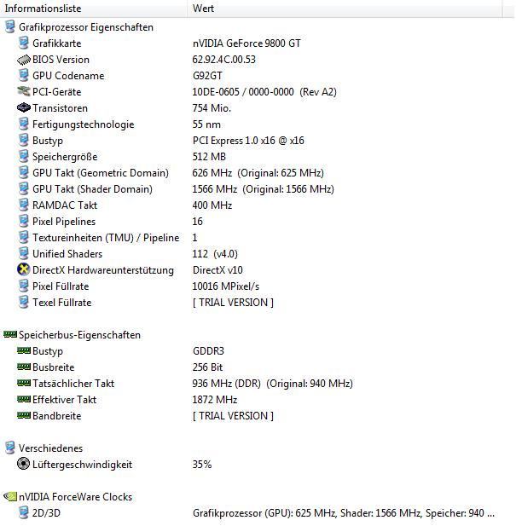Viewport: 516px width, 526px height.
Task: Click the card icon beside PCI-Geräte
Action: point(24,91)
